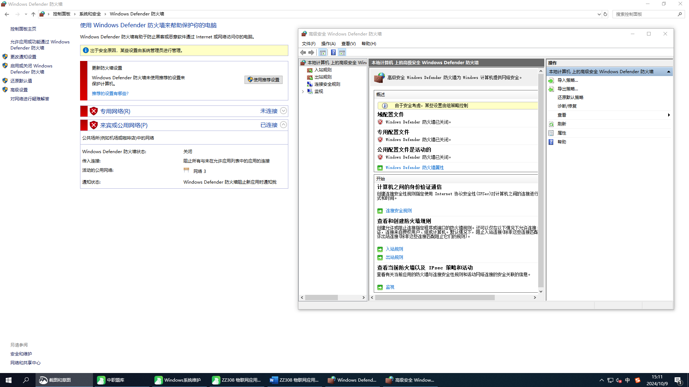The width and height of the screenshot is (689, 387).
Task: Click 还原默认策略 in the actions pane
Action: pyautogui.click(x=570, y=98)
